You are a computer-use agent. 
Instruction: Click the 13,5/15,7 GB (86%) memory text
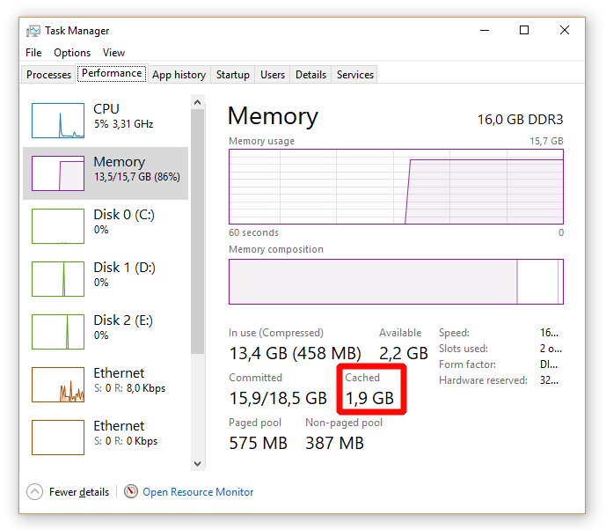pyautogui.click(x=137, y=177)
